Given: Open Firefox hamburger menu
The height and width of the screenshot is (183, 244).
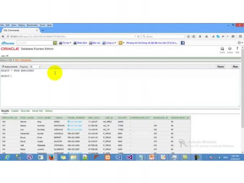Looking at the screenshot, I should (240, 37).
